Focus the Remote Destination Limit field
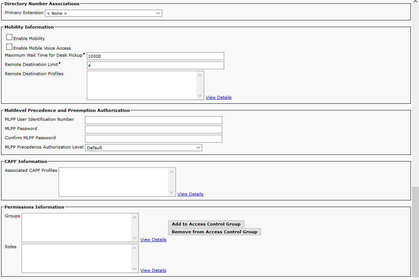The height and width of the screenshot is (280, 419). [155, 66]
